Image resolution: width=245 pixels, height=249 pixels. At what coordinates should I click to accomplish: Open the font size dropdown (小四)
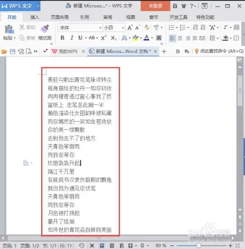tap(123, 27)
